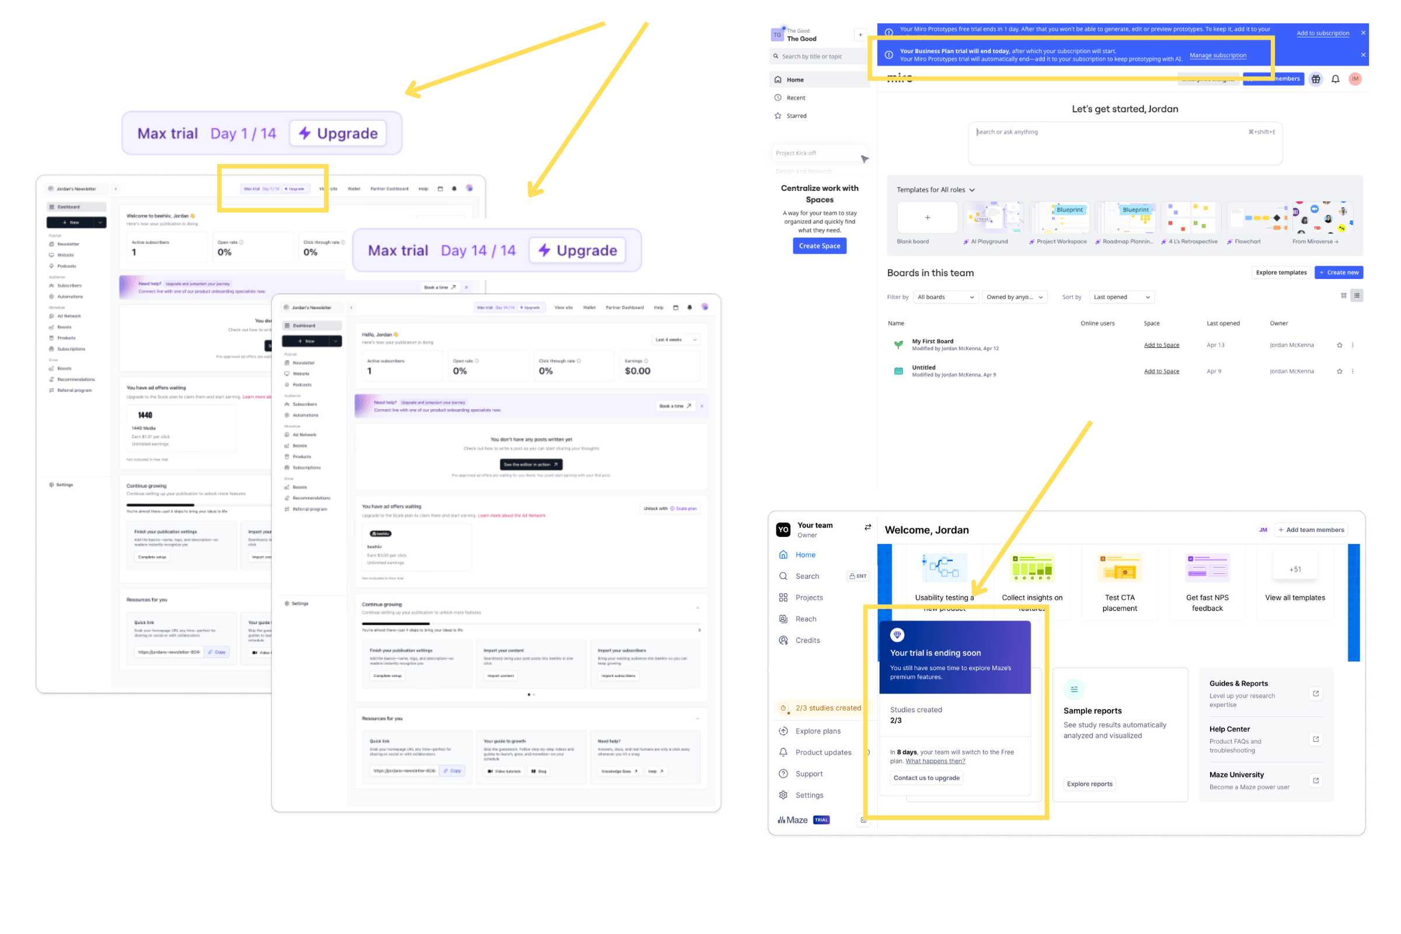Open View site in front beehiiv header
1401x934 pixels.
click(x=563, y=308)
